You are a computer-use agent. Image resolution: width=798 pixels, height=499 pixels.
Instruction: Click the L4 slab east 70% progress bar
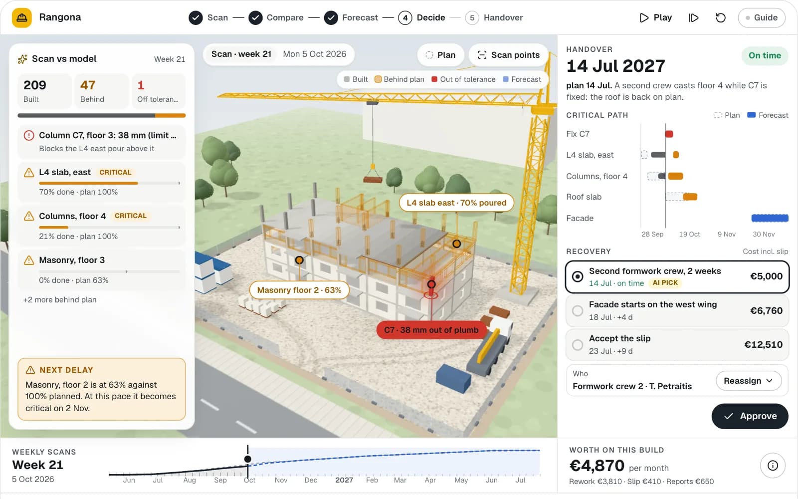pyautogui.click(x=110, y=183)
